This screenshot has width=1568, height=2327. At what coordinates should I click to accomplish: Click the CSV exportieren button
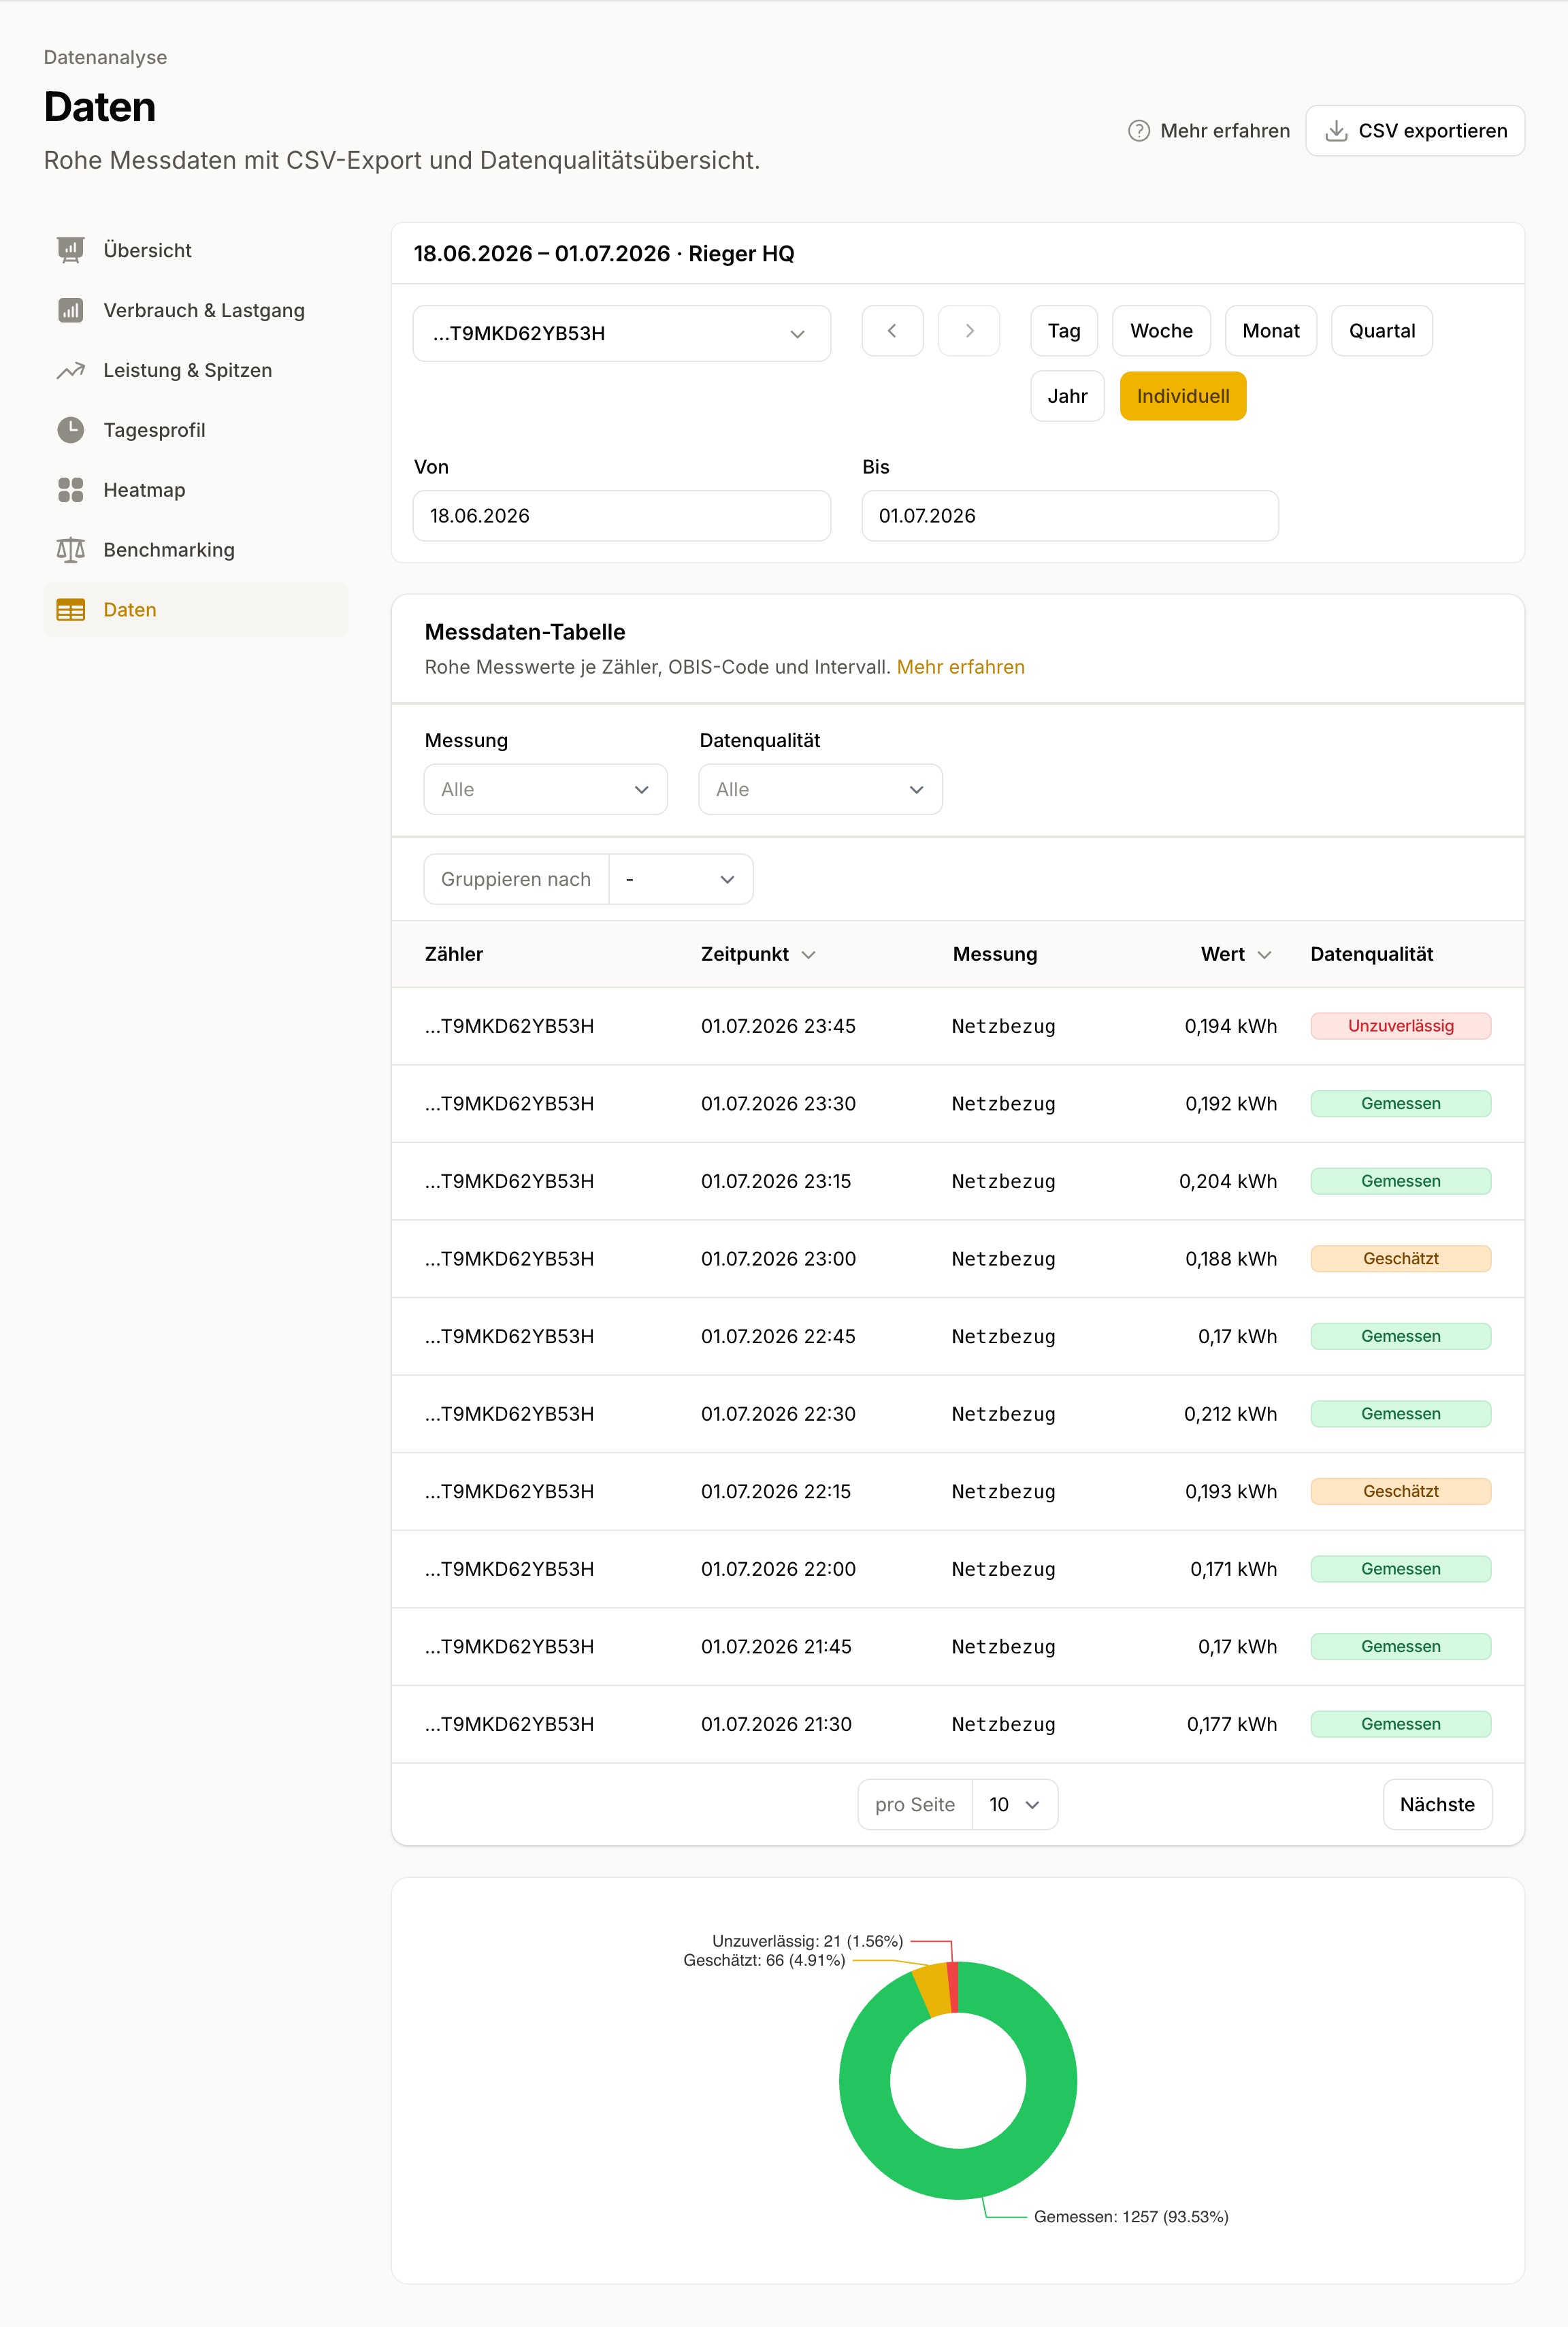coord(1415,131)
